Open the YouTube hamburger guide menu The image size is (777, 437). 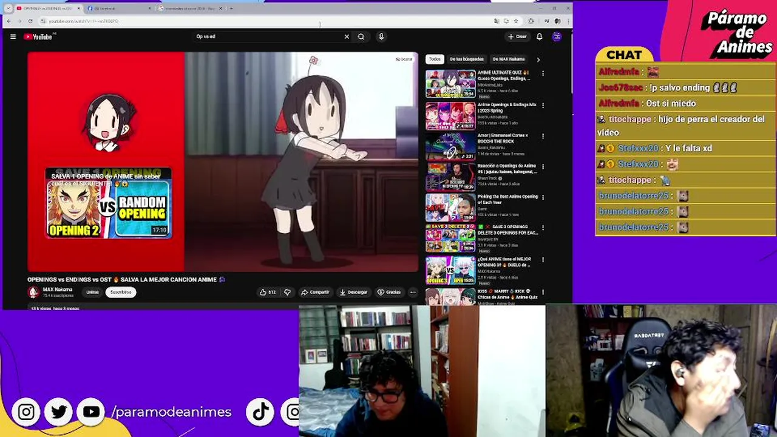pyautogui.click(x=13, y=36)
